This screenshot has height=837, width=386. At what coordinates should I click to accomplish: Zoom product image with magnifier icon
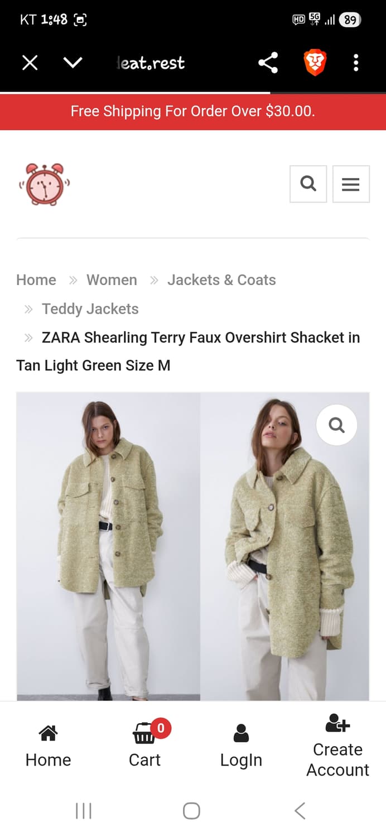[336, 425]
